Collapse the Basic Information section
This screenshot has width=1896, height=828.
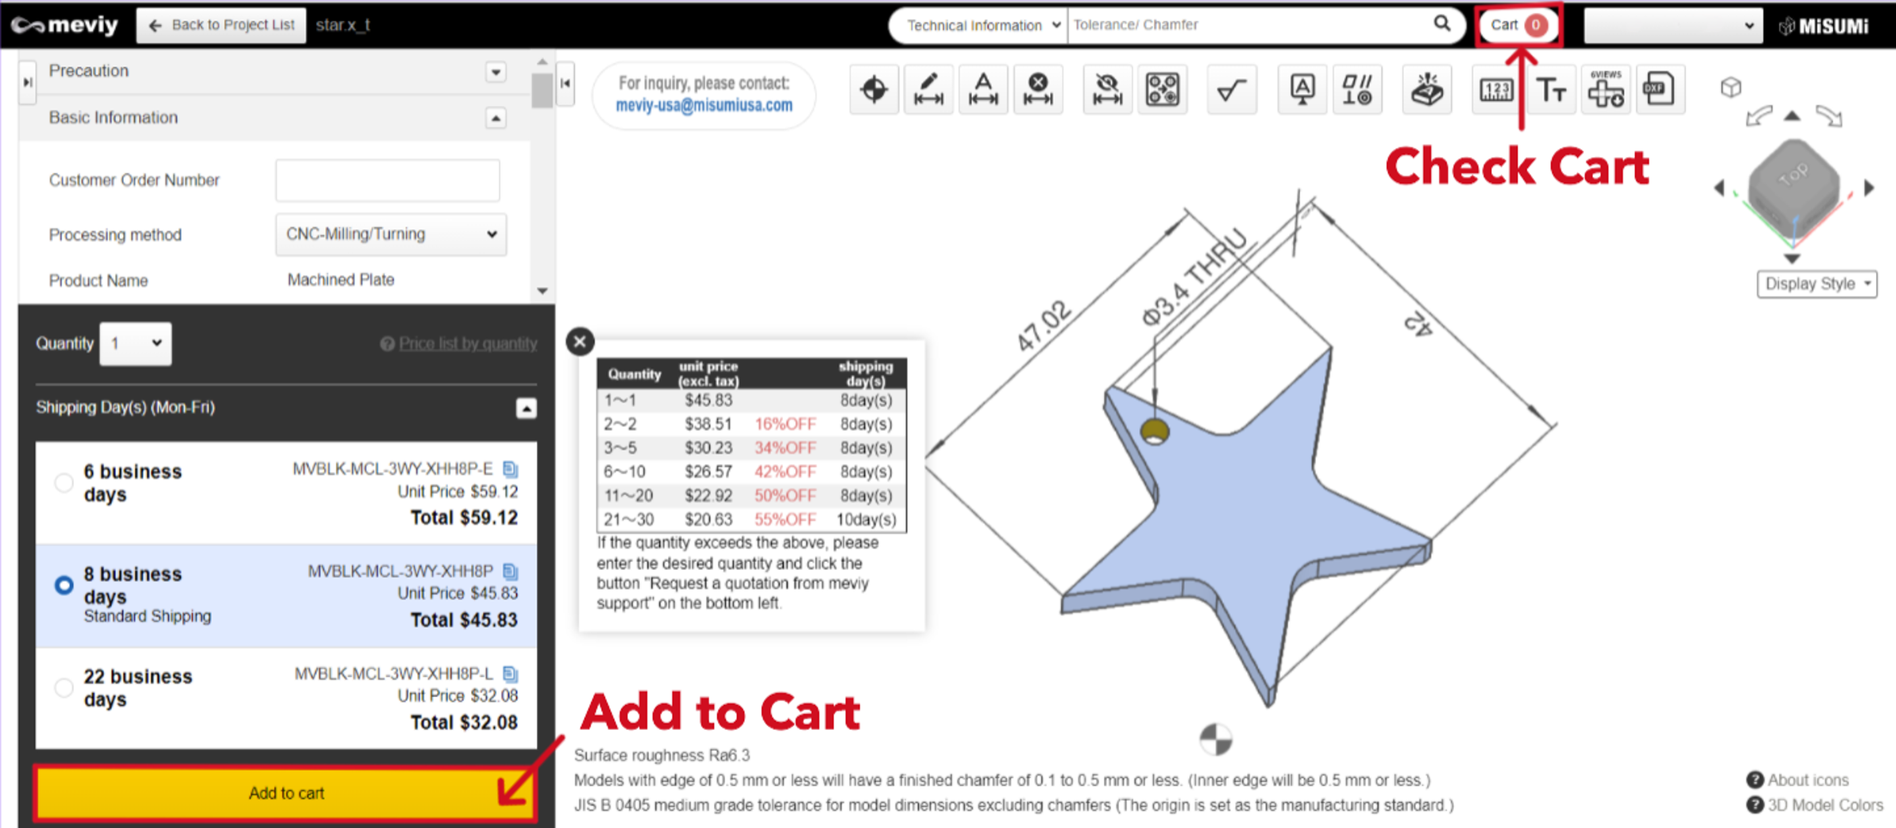[496, 118]
